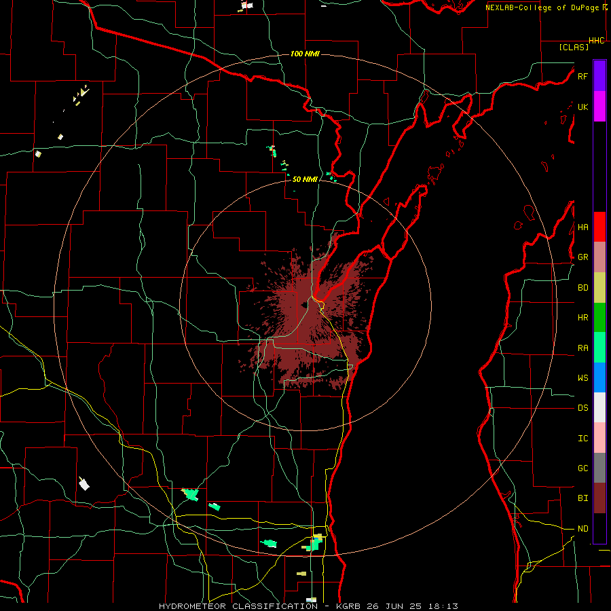The image size is (611, 611).
Task: Click the [CLAS] units label
Action: (574, 47)
